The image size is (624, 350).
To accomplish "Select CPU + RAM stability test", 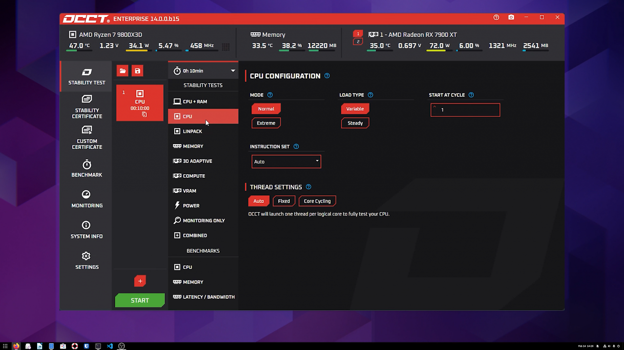I will pyautogui.click(x=203, y=102).
